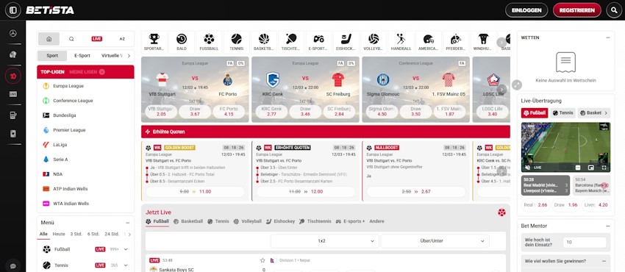This screenshot has width=625, height=272.
Task: Select the Tennis chip under Live-Übertragung
Action: click(562, 112)
